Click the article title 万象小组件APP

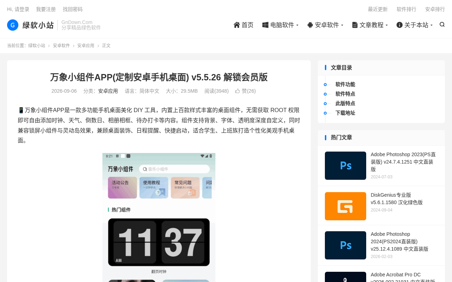159,77
